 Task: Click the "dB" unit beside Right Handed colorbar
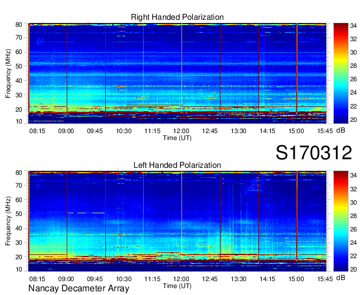click(x=341, y=130)
